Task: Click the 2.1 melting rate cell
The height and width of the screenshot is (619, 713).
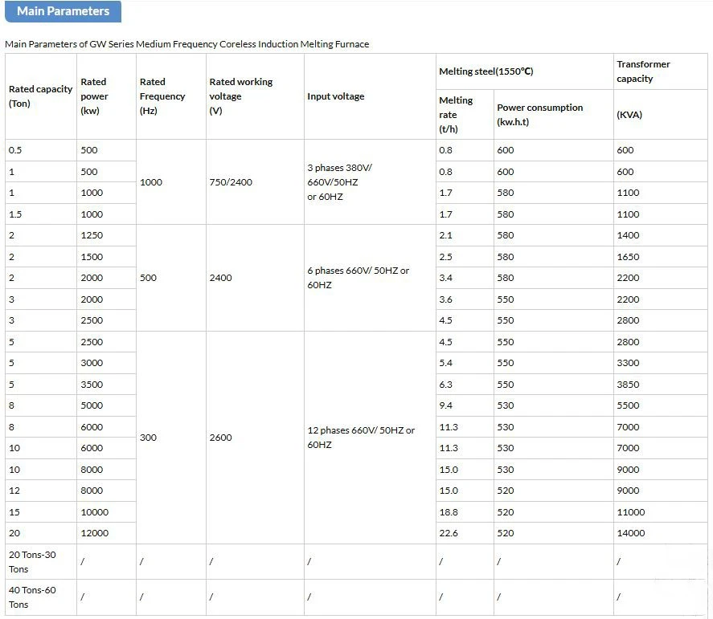Action: pos(465,236)
